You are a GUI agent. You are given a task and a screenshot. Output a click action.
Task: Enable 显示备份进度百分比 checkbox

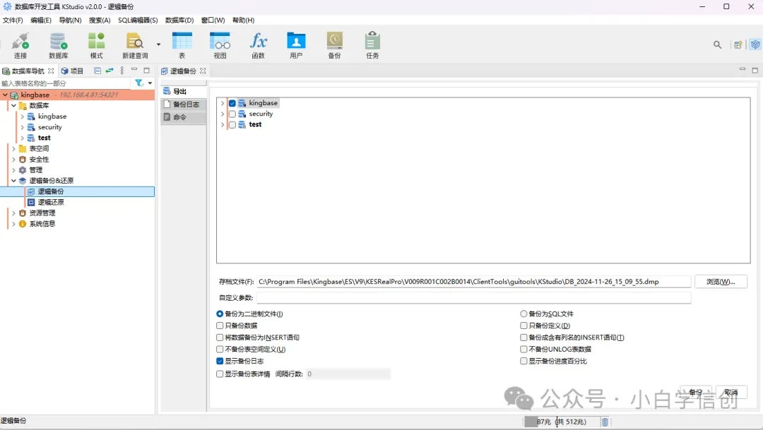(524, 361)
